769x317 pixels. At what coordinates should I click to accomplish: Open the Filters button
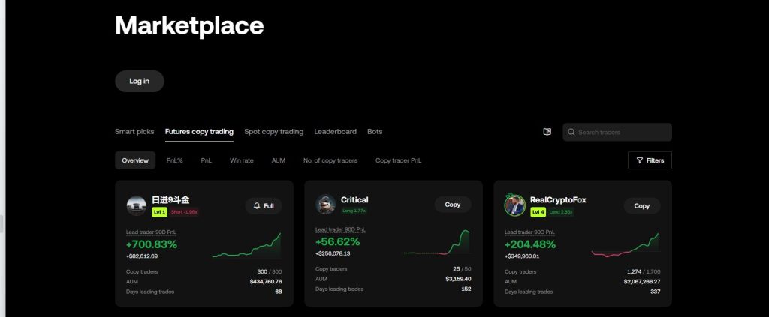[650, 160]
